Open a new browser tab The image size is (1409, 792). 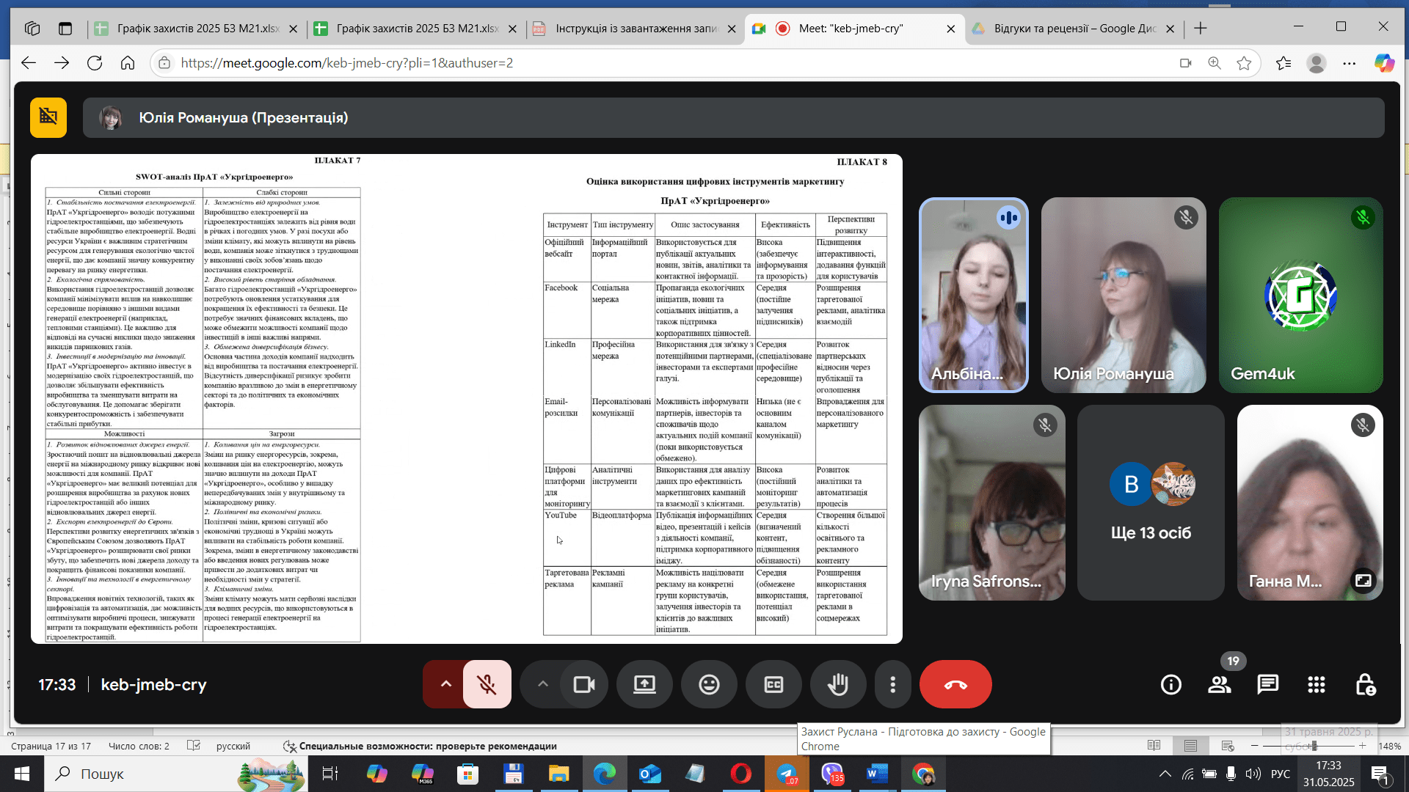coord(1201,29)
